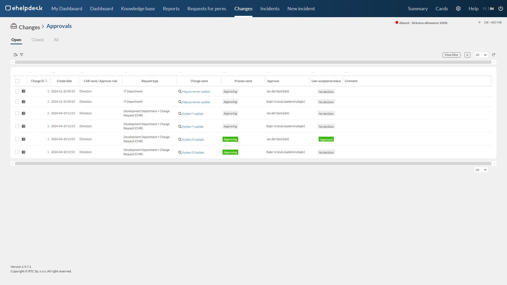Click the export icon above the table
Image resolution: width=507 pixels, height=285 pixels.
point(16,55)
